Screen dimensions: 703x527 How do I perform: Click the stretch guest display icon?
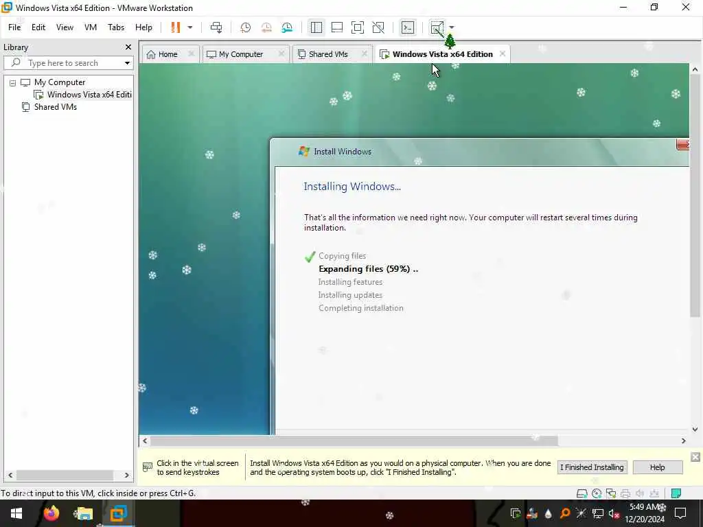point(437,27)
